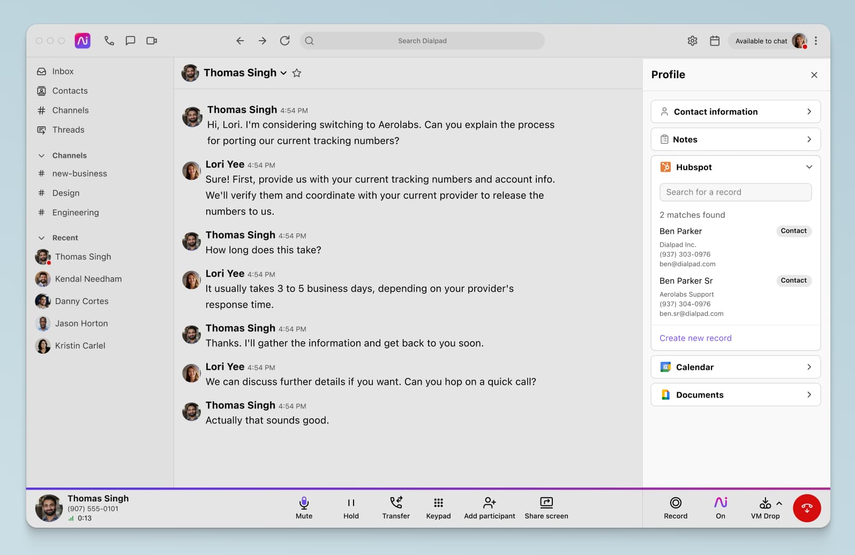The width and height of the screenshot is (855, 555).
Task: Open settings gear icon
Action: coord(692,41)
